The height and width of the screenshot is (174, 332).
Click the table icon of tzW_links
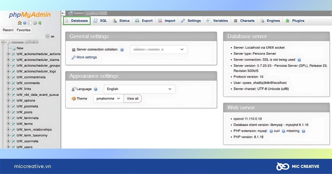[13, 89]
